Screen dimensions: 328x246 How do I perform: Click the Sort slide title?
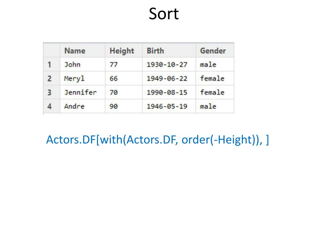164,13
